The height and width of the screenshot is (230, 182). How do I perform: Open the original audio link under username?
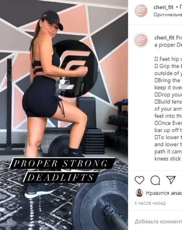[x=168, y=15]
